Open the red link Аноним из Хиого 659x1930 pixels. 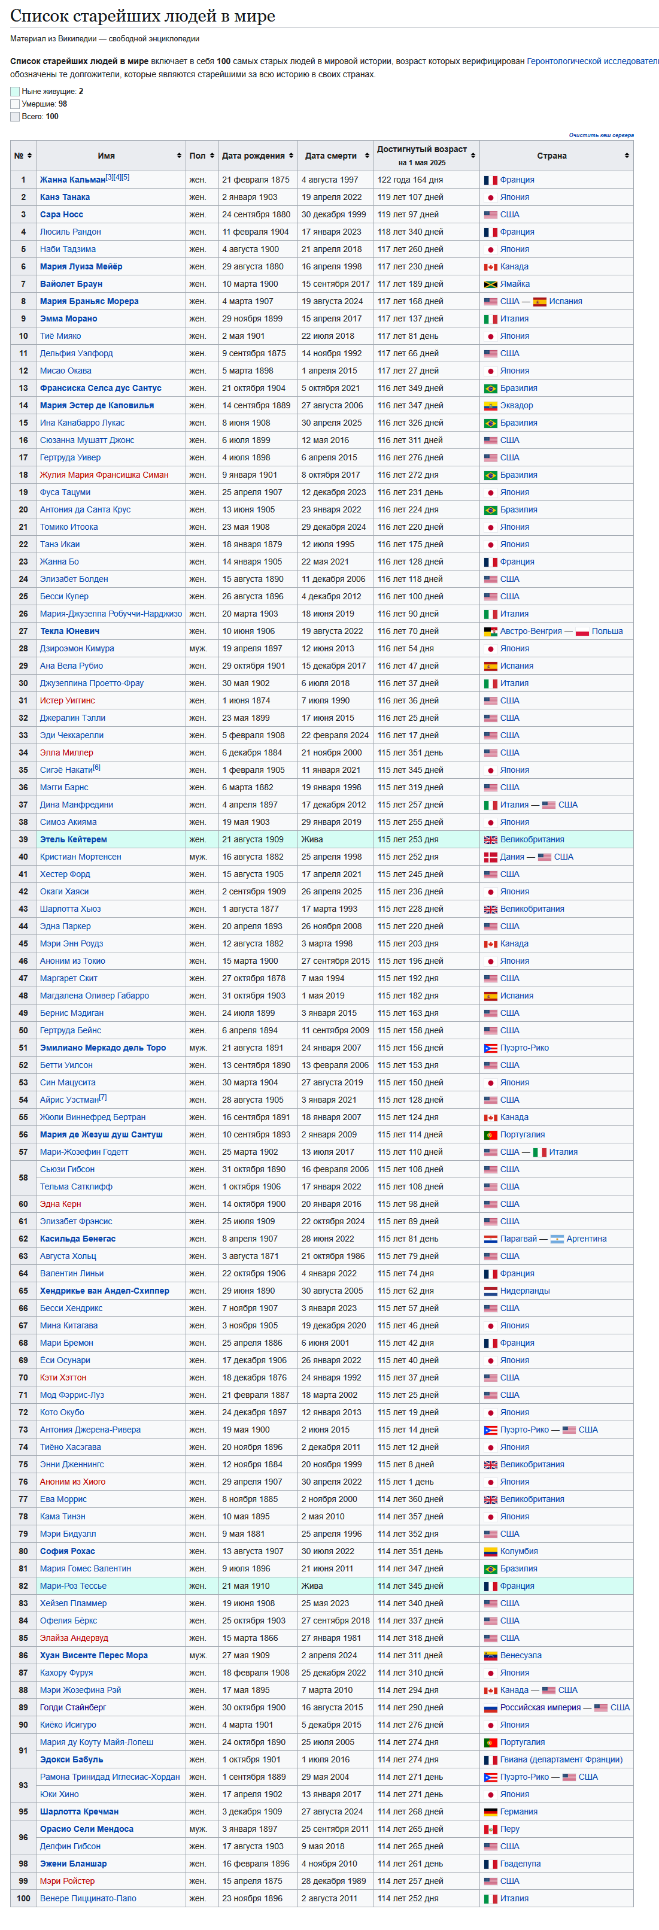(72, 1482)
